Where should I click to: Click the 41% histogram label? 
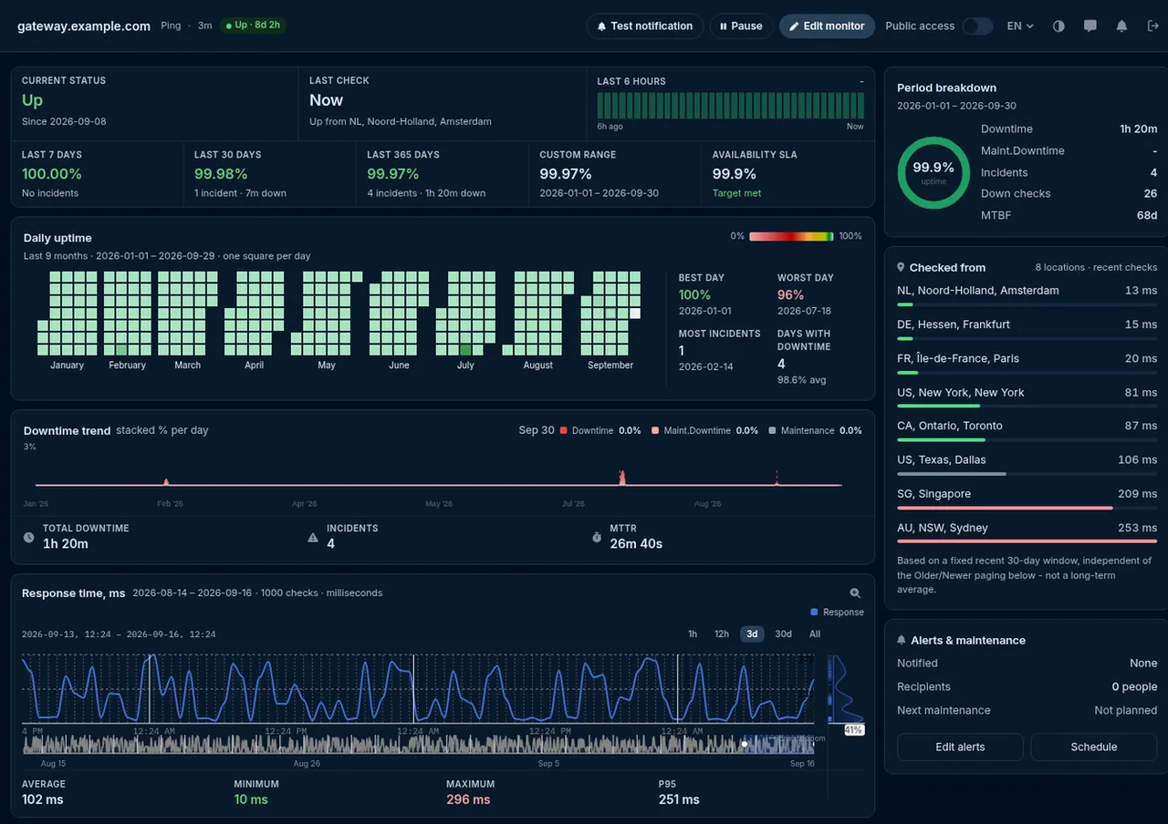coord(854,730)
